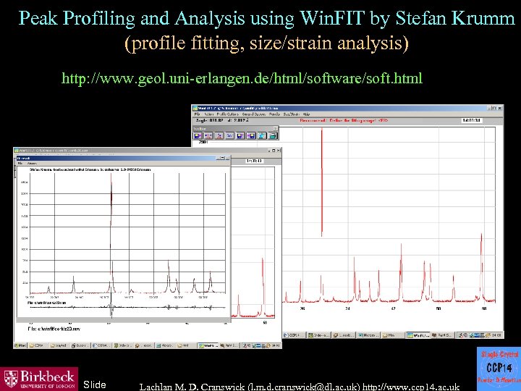
Task: Close the floating Toolbox palette
Action: (x=276, y=128)
